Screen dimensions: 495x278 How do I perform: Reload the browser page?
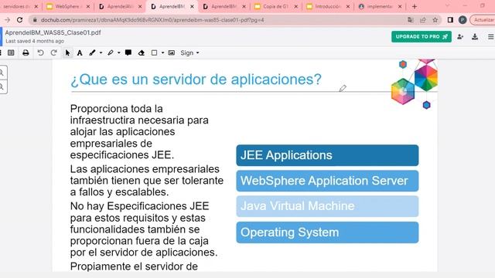(19, 20)
